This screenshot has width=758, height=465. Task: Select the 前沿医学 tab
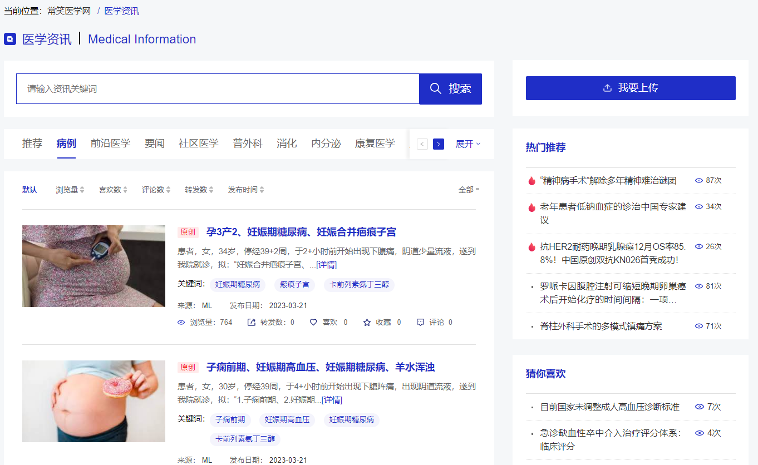point(110,144)
